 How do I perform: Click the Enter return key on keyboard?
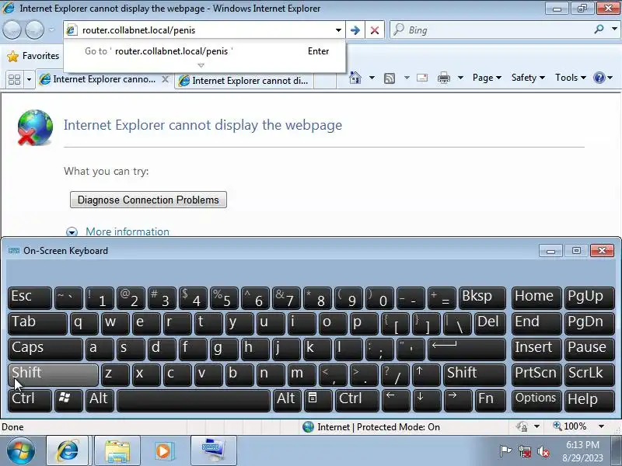point(467,349)
